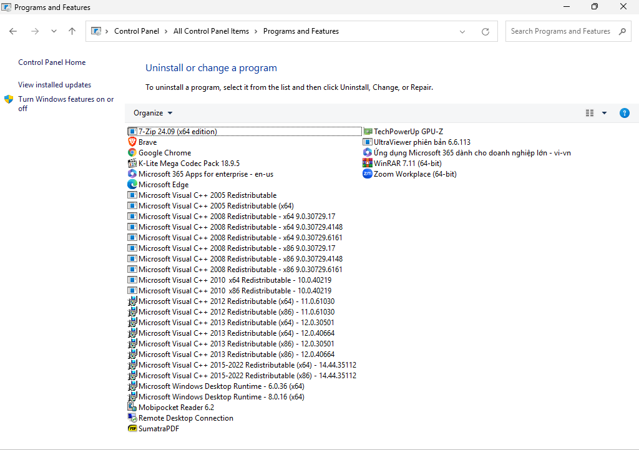Screen dimensions: 639x450
Task: Select the WinRAR 7.11 icon
Action: coord(368,164)
